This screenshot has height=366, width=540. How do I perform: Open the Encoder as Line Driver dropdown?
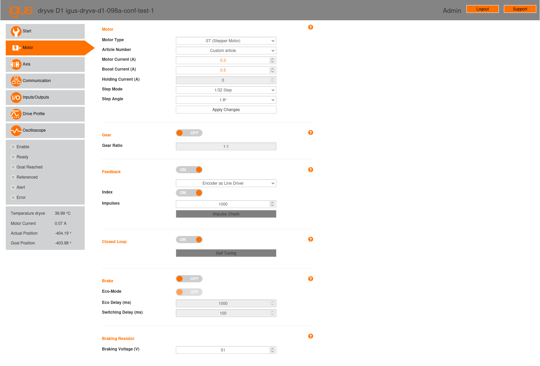pyautogui.click(x=226, y=183)
